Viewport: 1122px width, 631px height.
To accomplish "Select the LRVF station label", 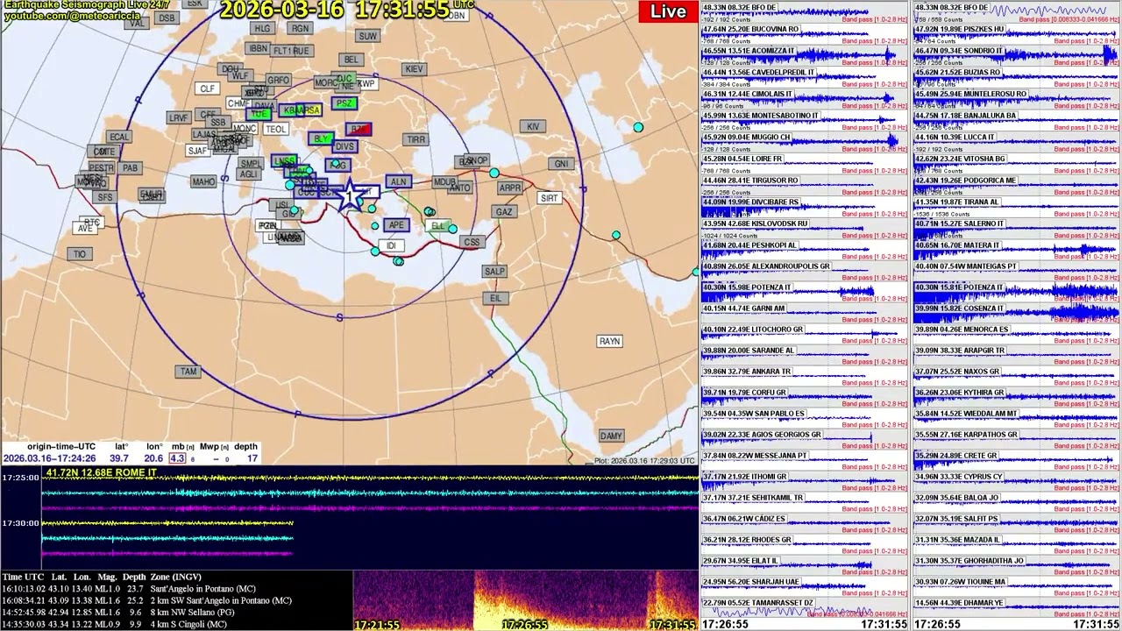I will [179, 117].
